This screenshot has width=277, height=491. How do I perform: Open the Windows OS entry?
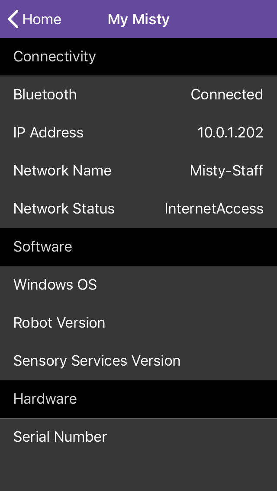point(55,284)
